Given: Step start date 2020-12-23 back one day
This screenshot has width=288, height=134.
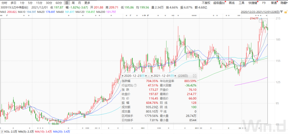Looking at the screenshot, I should pyautogui.click(x=123, y=76).
